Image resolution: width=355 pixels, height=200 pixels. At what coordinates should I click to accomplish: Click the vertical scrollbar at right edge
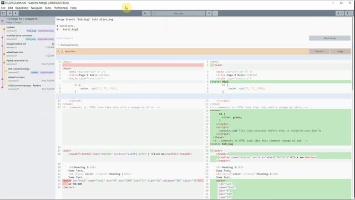pos(353,53)
